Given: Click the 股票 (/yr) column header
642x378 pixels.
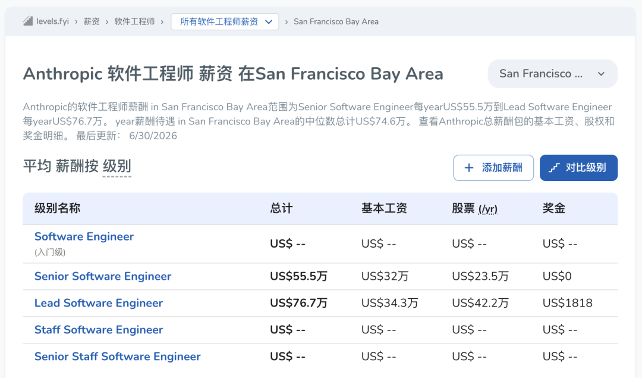Looking at the screenshot, I should (x=474, y=208).
